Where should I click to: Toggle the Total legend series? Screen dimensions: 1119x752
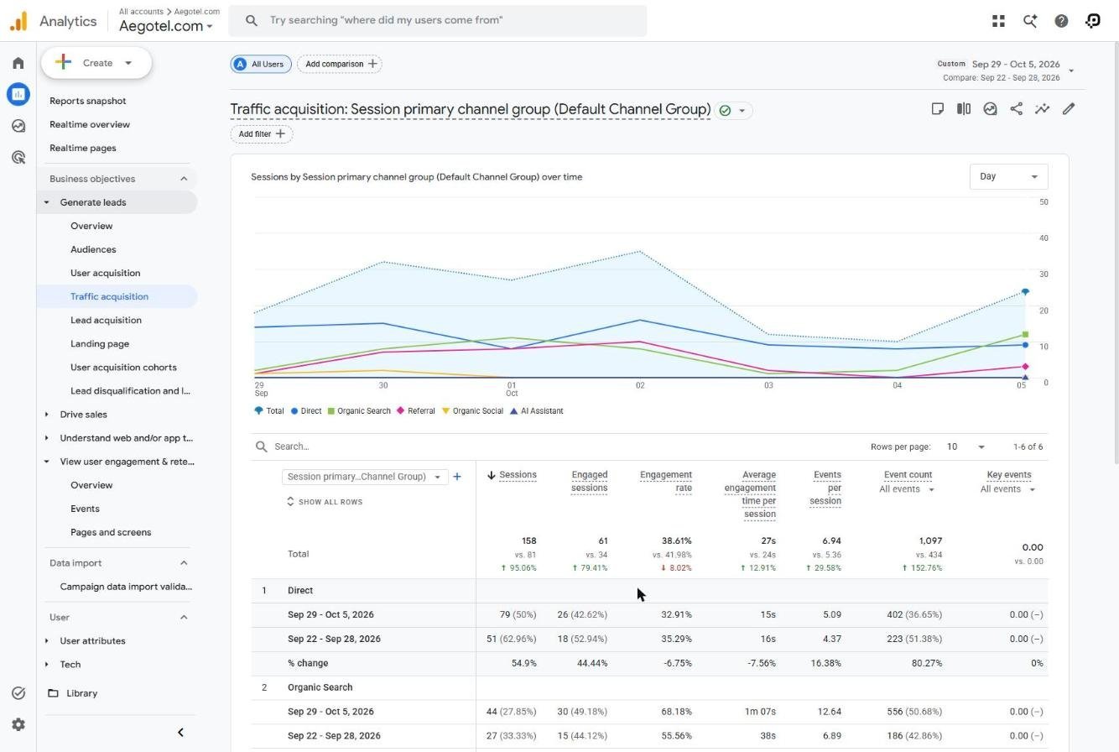click(x=269, y=411)
